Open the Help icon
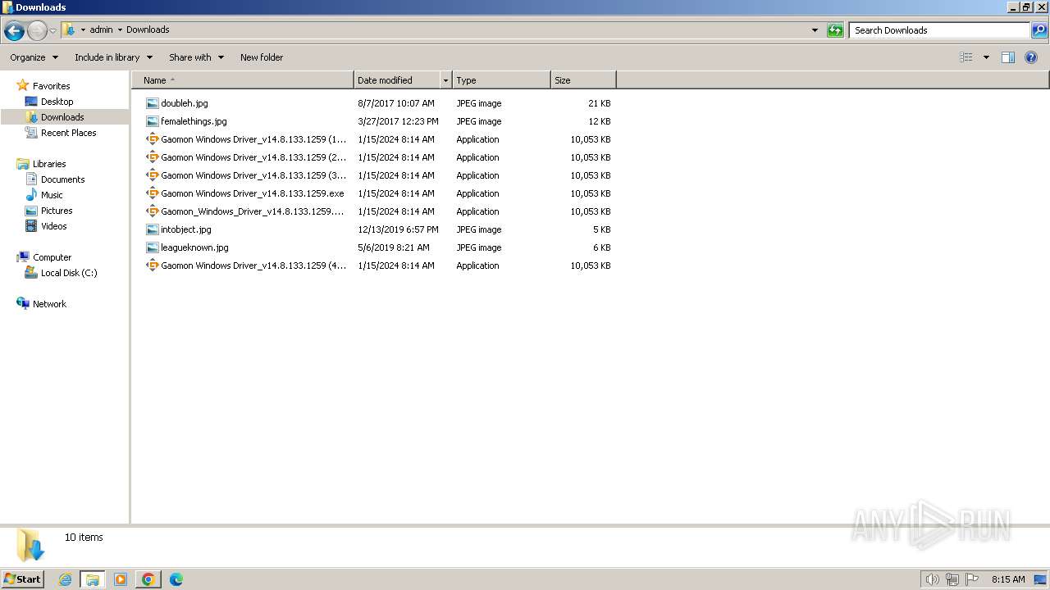Screen dimensions: 1050x590 pyautogui.click(x=1031, y=57)
